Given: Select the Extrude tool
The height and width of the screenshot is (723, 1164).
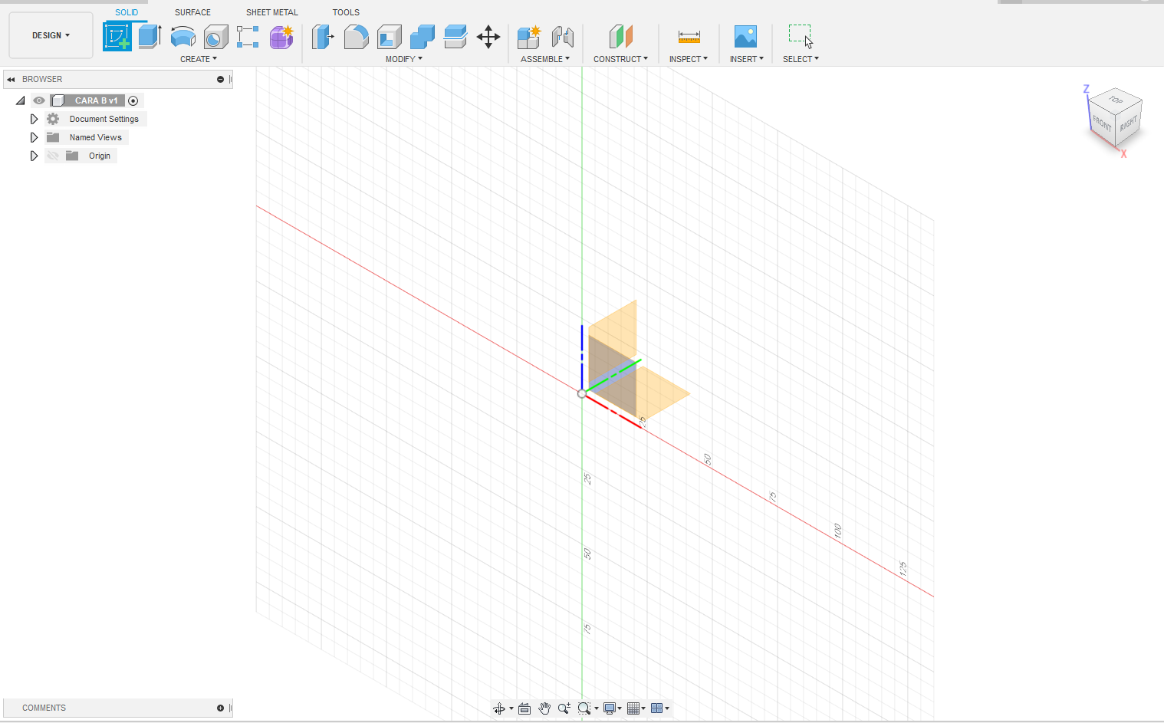Looking at the screenshot, I should click(150, 37).
